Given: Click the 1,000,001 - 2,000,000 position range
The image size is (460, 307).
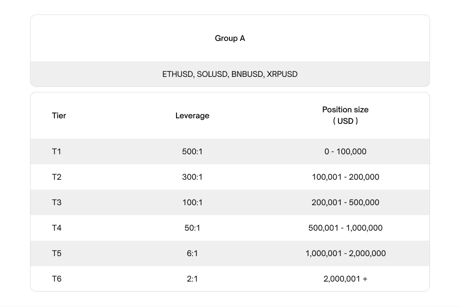Looking at the screenshot, I should [x=345, y=254].
